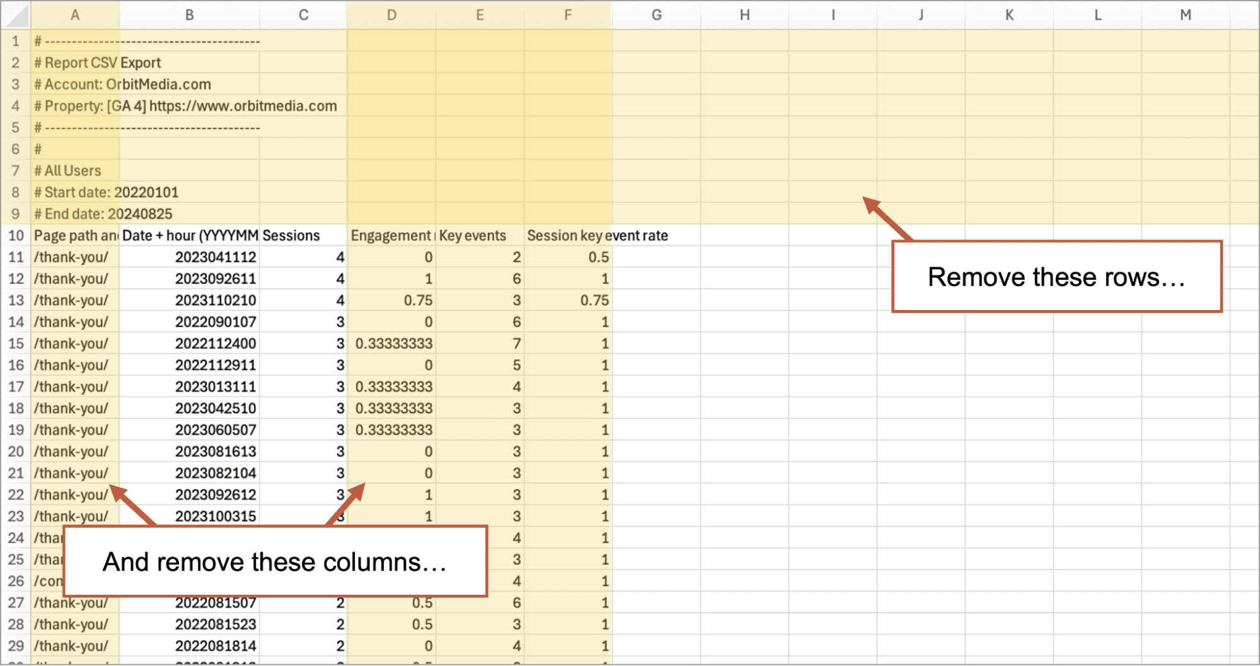Click /thank-you/ cell in row 29

tap(75, 646)
